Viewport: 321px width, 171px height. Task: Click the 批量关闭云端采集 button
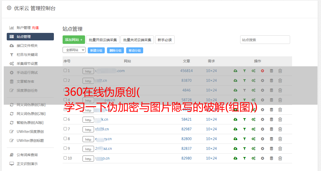coord(137,40)
